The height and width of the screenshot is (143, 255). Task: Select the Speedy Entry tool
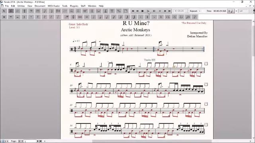(x=51, y=11)
